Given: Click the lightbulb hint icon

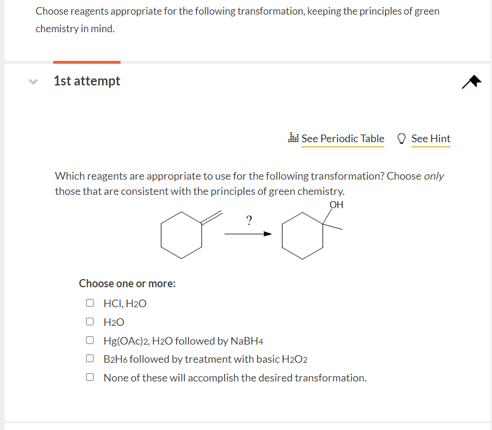Looking at the screenshot, I should point(401,138).
